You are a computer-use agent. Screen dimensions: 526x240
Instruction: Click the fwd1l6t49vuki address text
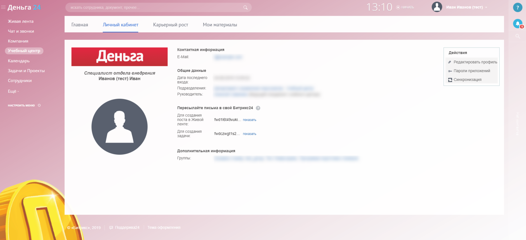(228, 120)
